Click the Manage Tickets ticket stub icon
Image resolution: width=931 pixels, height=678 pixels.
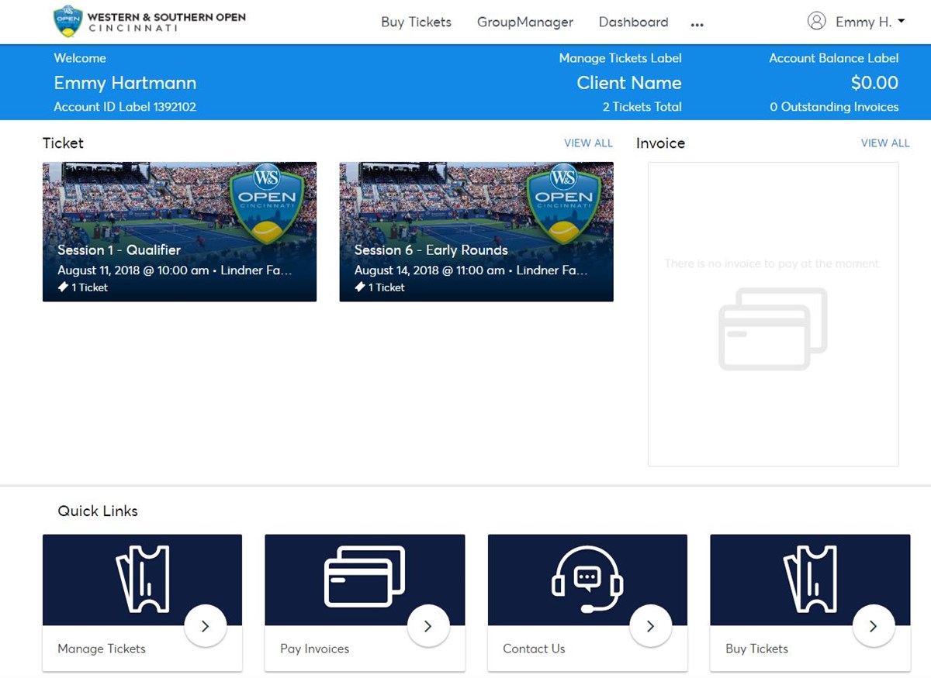coord(143,580)
